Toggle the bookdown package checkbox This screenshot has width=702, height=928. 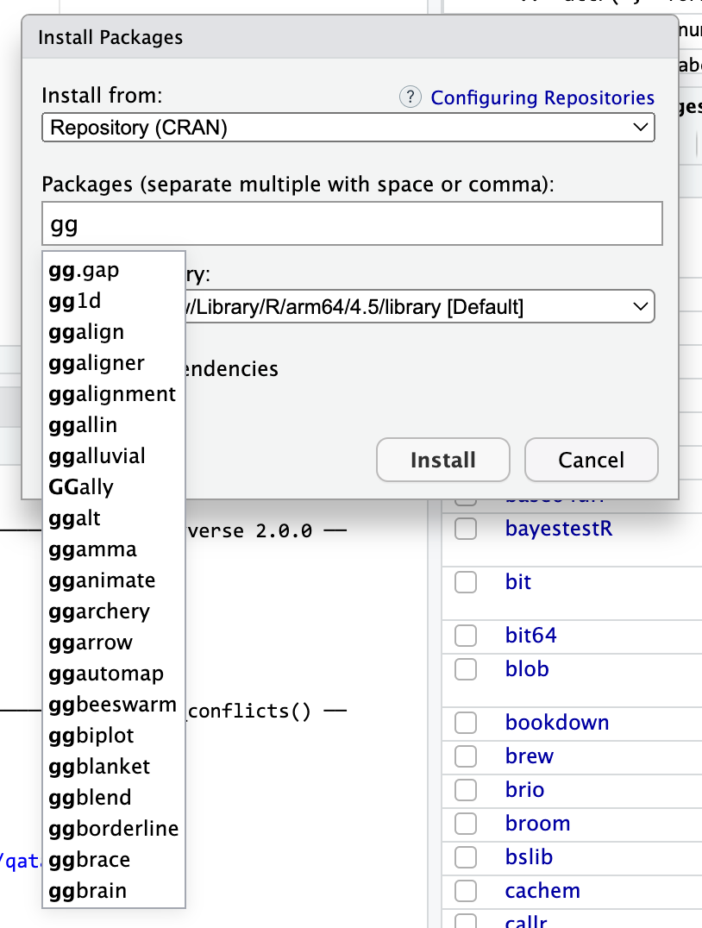tap(466, 723)
